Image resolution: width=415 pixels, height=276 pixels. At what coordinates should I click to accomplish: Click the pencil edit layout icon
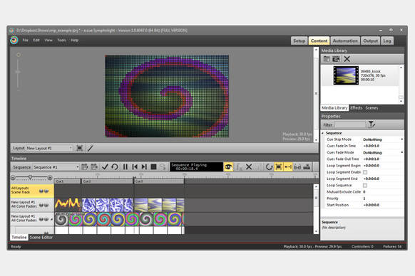tap(91, 148)
